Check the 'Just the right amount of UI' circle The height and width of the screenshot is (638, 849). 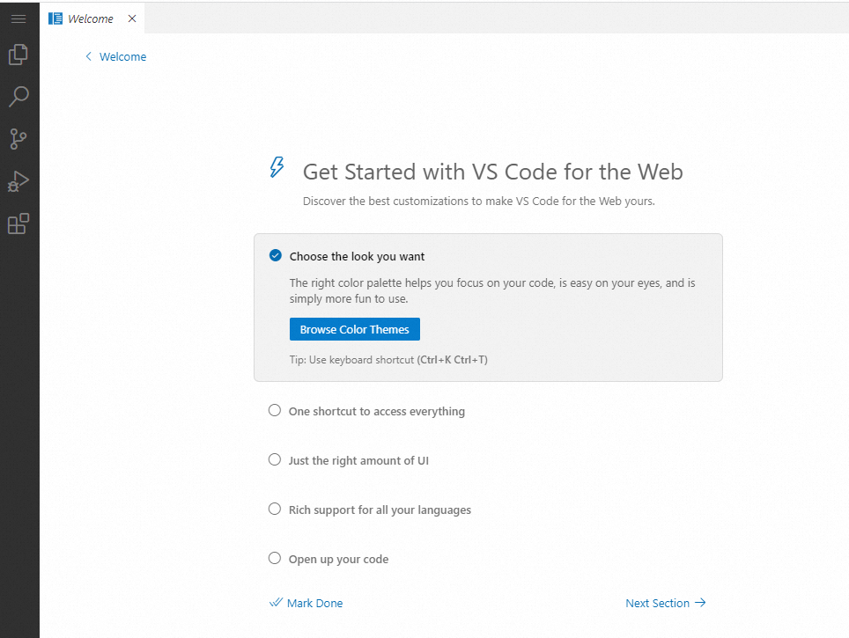tap(275, 460)
